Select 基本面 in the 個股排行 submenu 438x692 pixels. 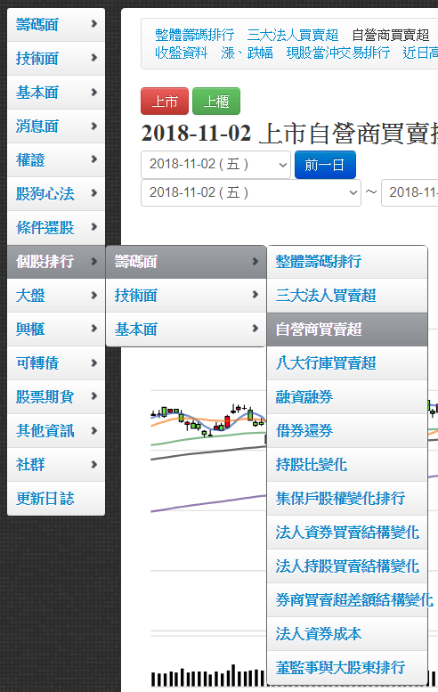tap(186, 330)
